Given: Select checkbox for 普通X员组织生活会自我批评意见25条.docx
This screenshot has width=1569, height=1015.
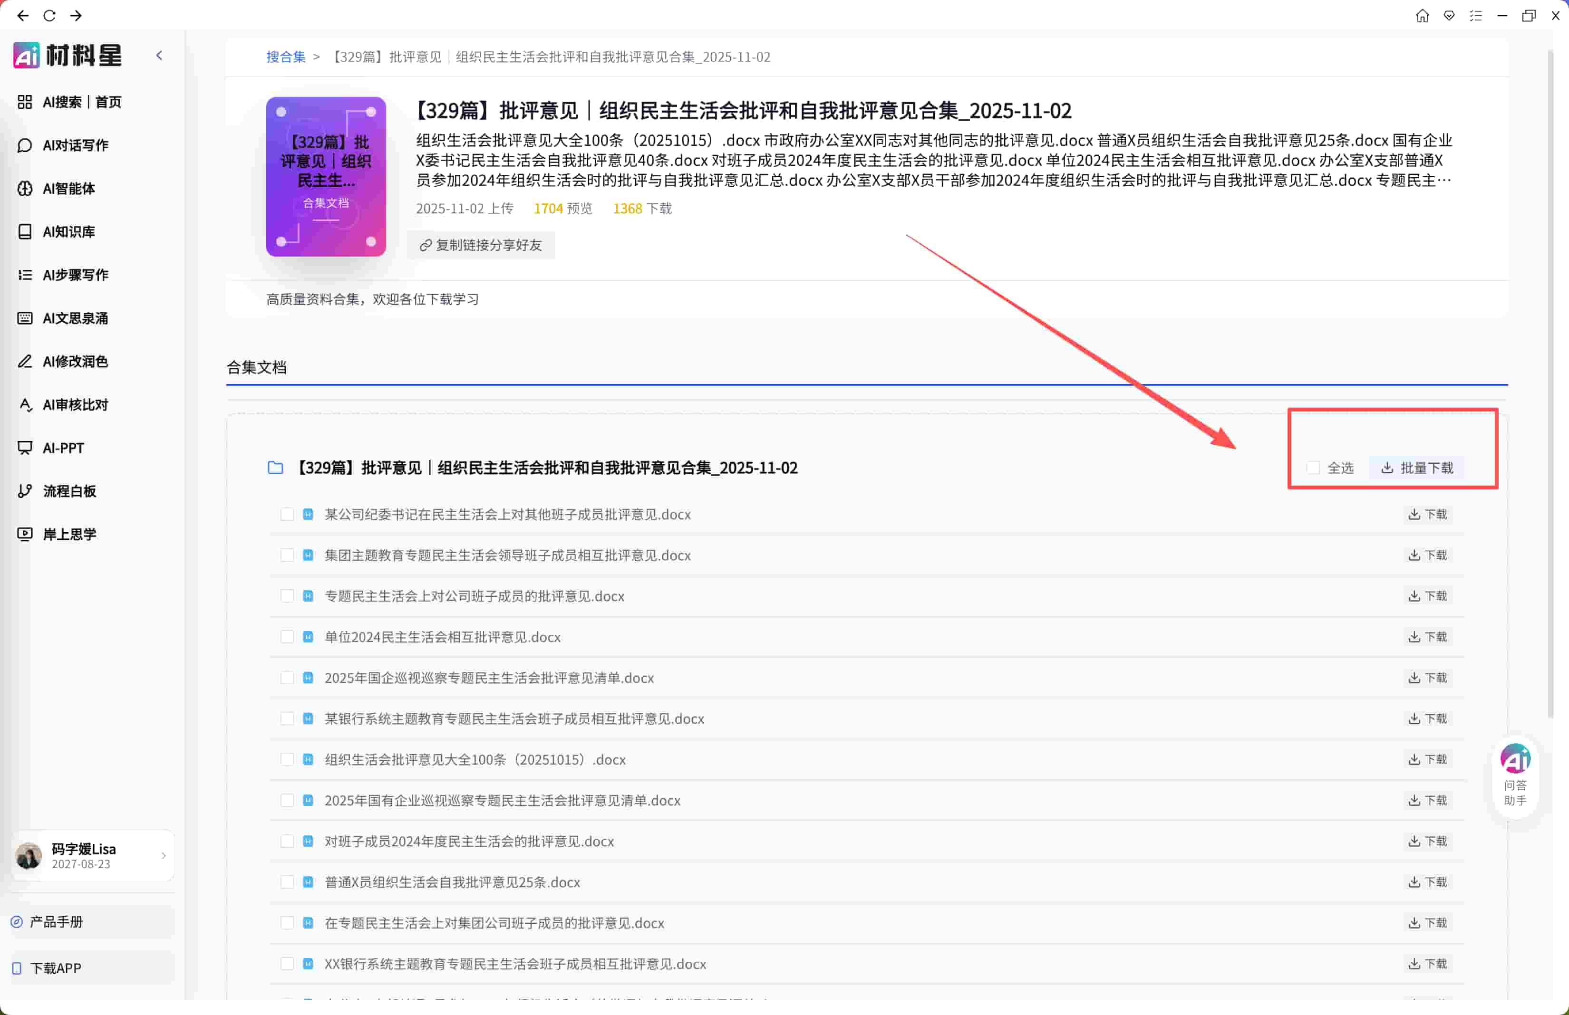Looking at the screenshot, I should pos(287,882).
